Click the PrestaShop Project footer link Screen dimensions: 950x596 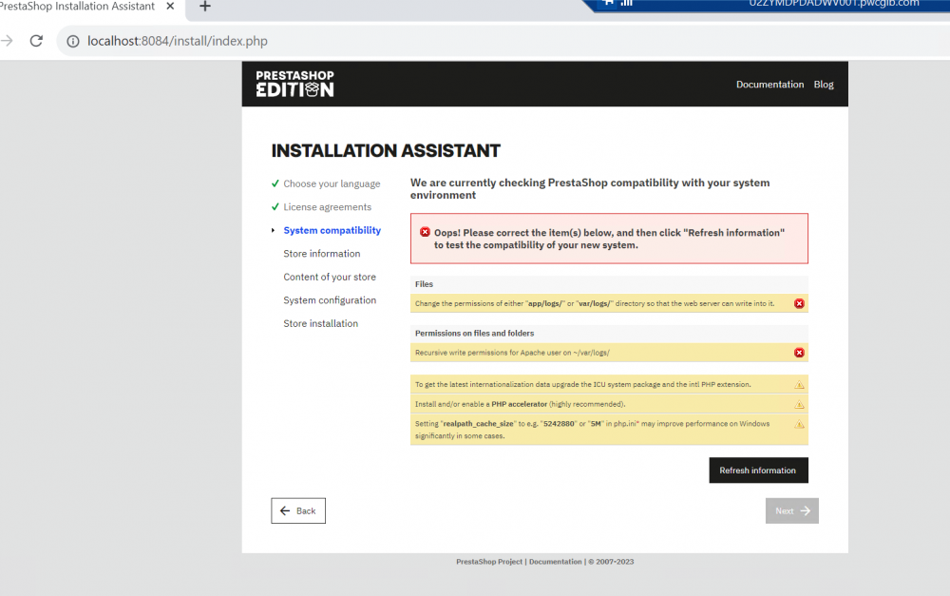click(489, 562)
